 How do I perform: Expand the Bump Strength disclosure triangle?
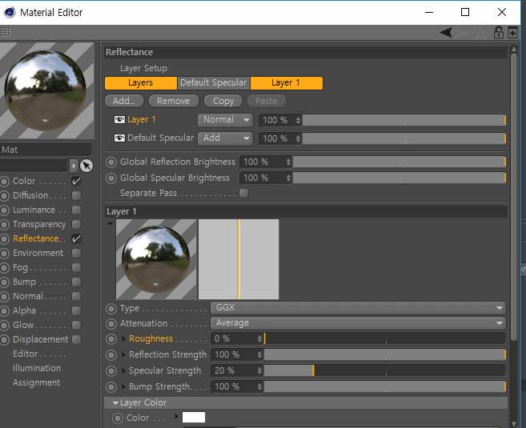coord(123,386)
